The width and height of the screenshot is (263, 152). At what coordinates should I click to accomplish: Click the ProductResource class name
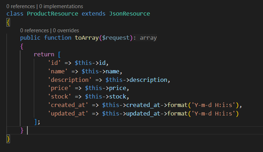pos(53,13)
